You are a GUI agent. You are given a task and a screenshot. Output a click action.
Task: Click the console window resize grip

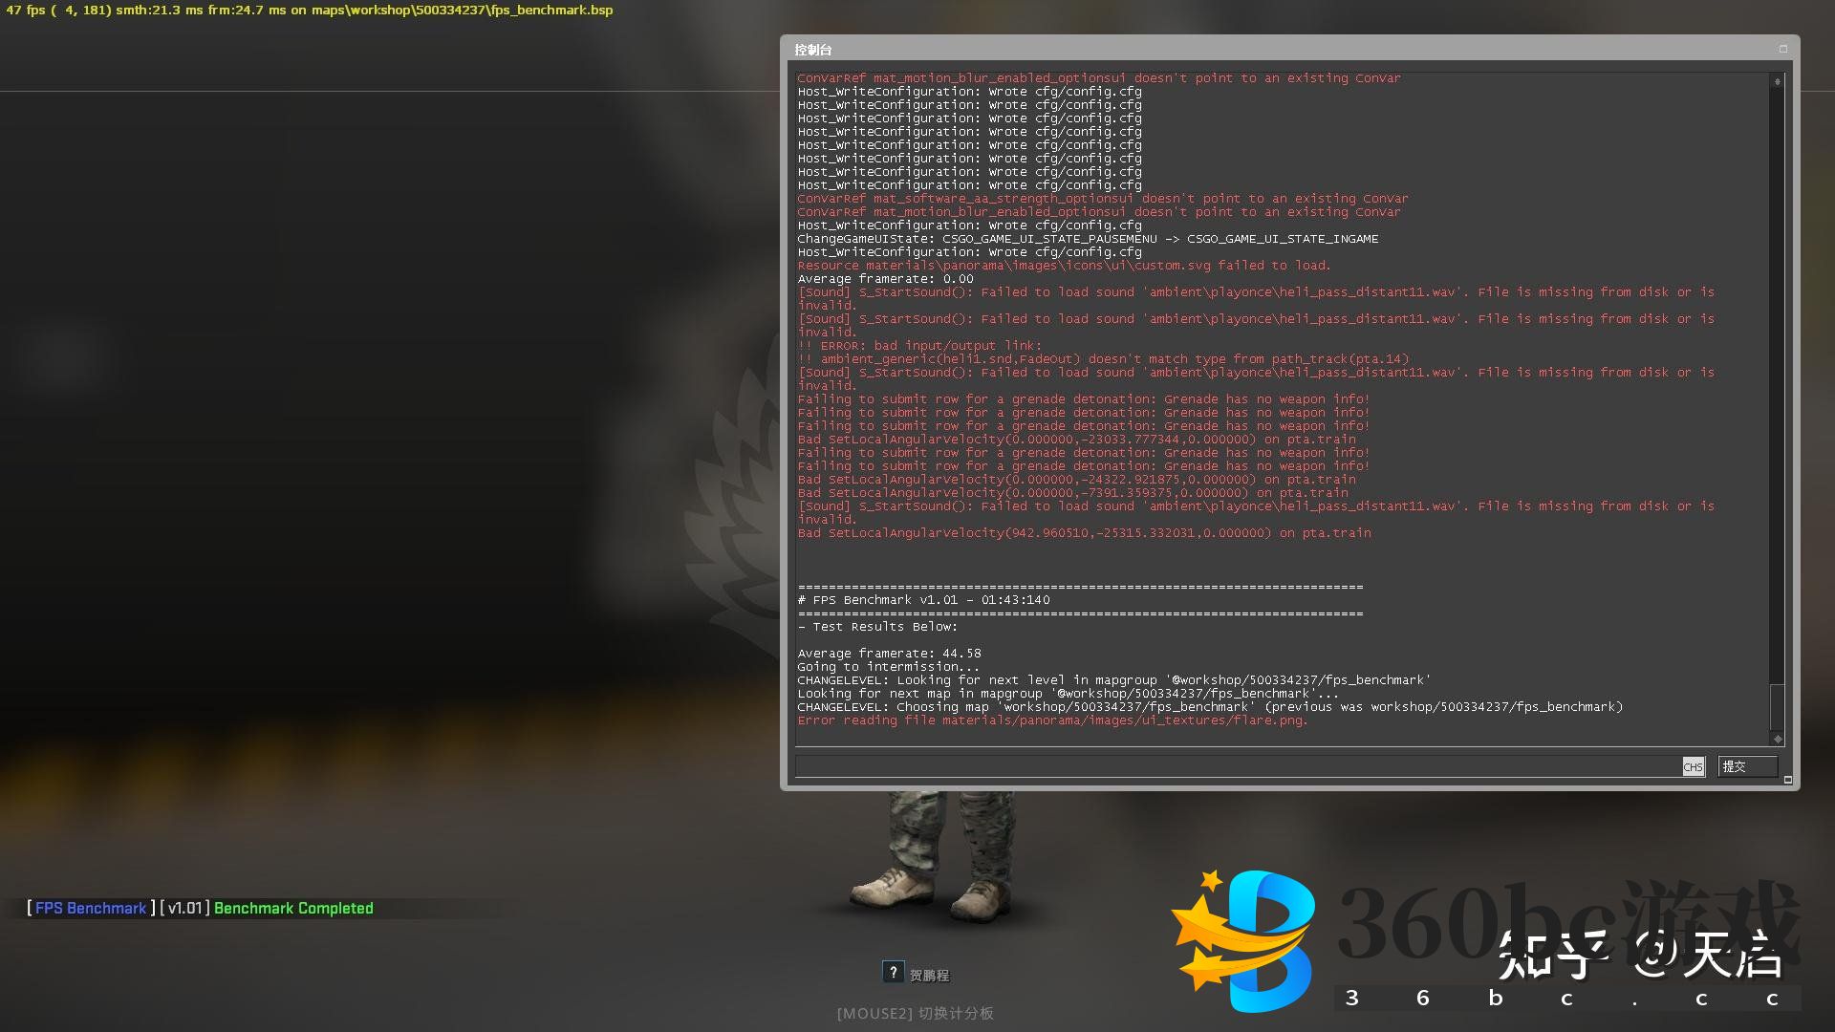[x=1788, y=780]
